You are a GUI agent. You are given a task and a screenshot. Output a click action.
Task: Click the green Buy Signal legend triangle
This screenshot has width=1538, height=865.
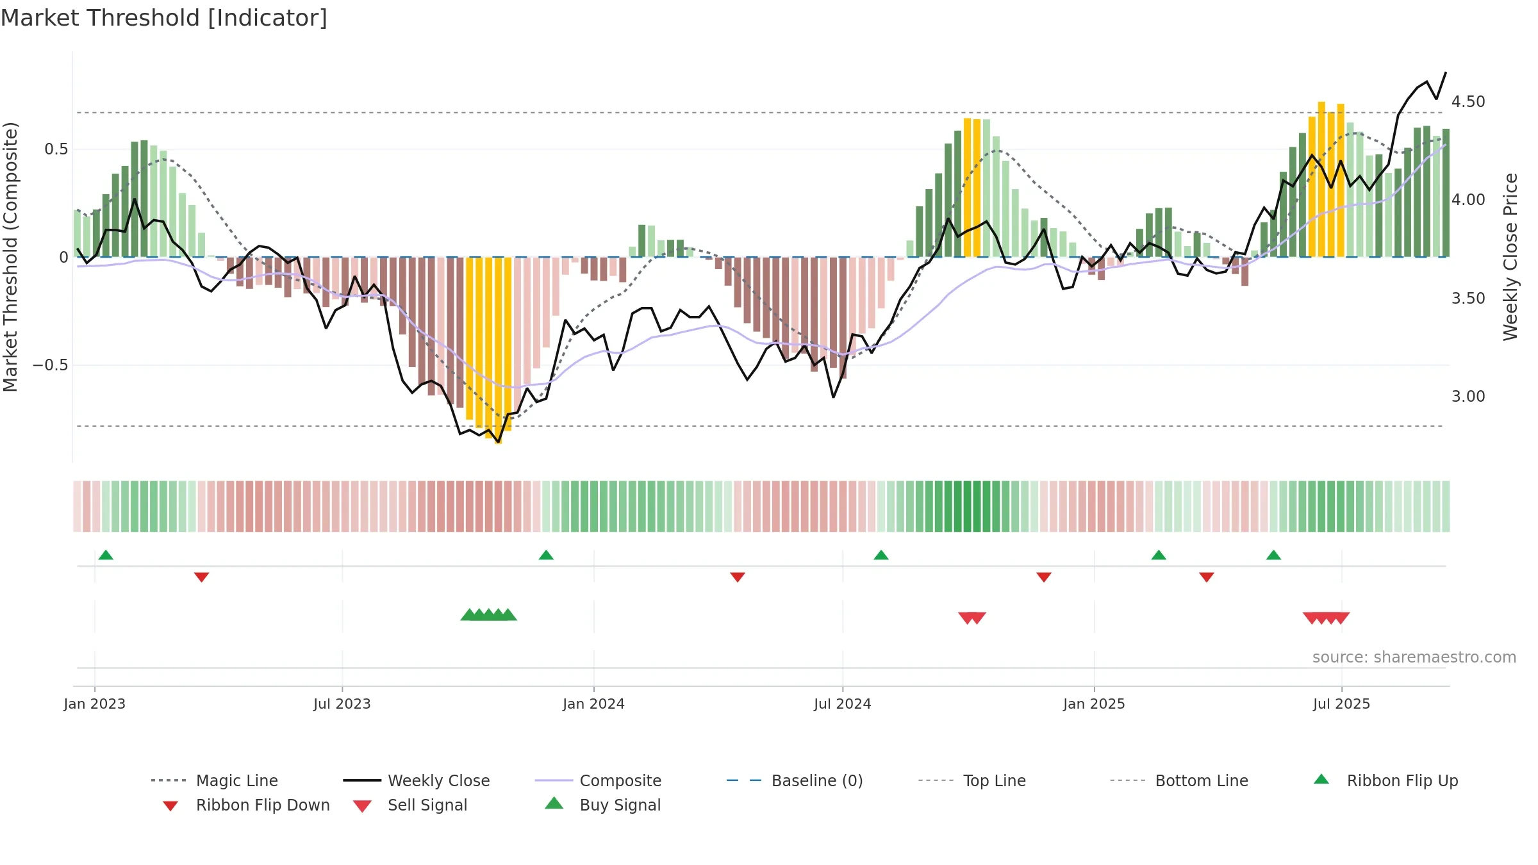coord(554,803)
